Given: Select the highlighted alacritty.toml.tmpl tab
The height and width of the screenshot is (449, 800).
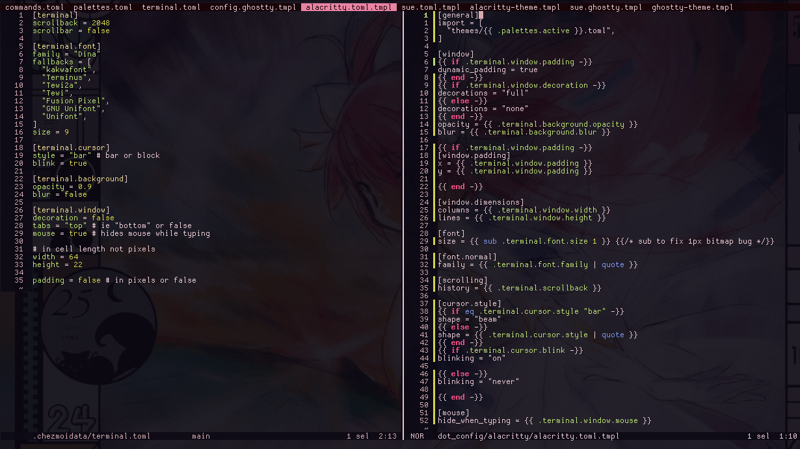Looking at the screenshot, I should (x=349, y=7).
